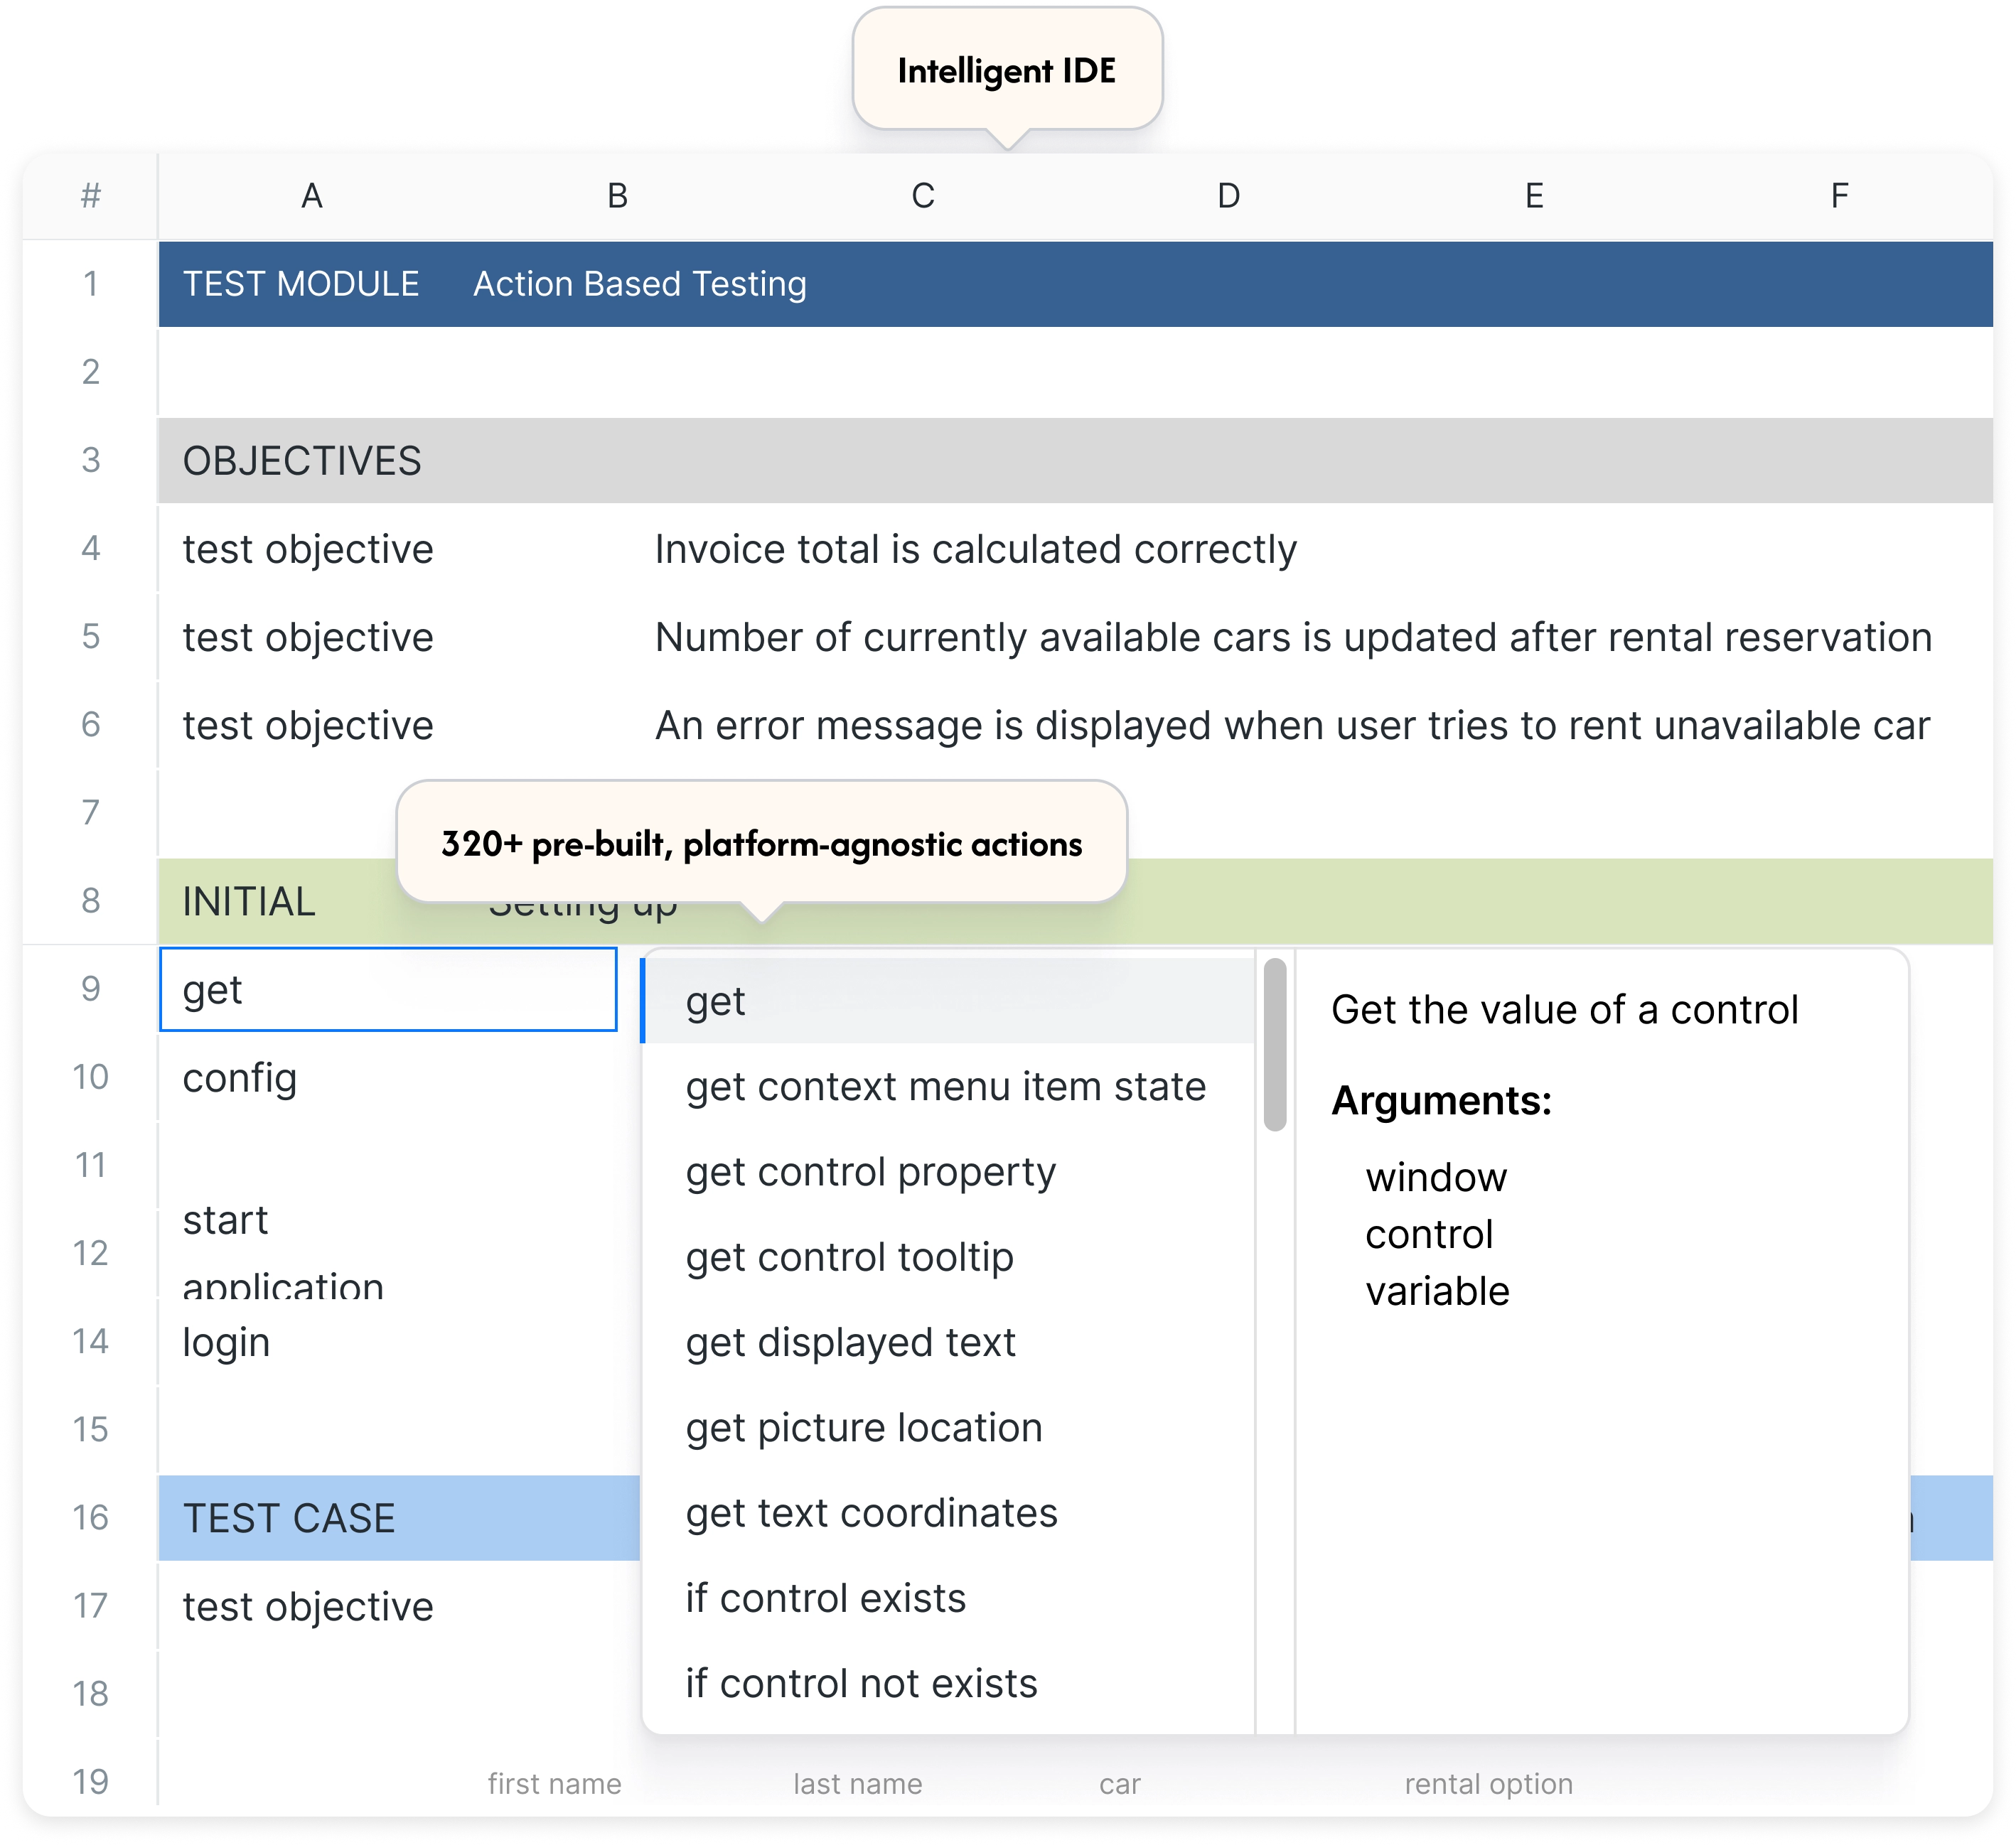The image size is (2016, 1845).
Task: Click the 'last name' column label
Action: point(858,1784)
